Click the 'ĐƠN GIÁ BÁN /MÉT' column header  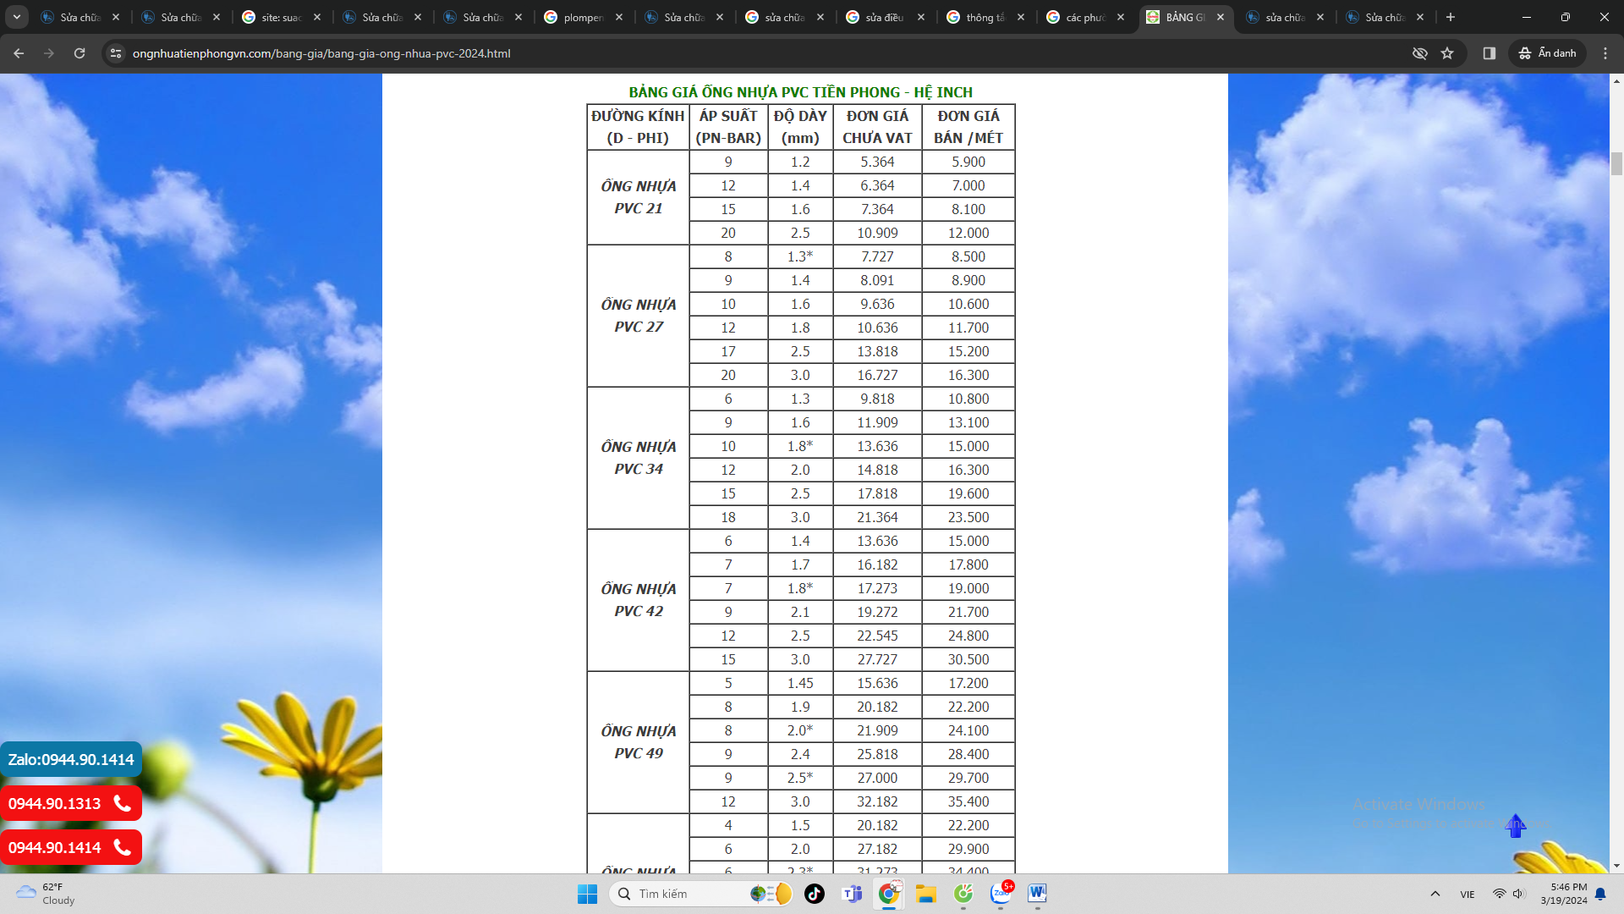point(968,127)
